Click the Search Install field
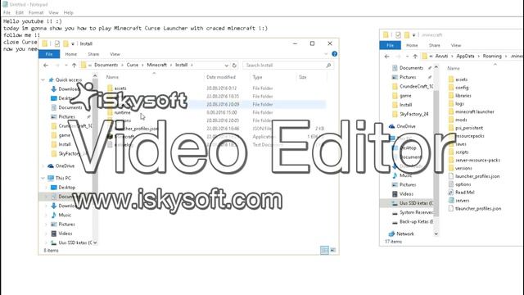 click(x=288, y=66)
